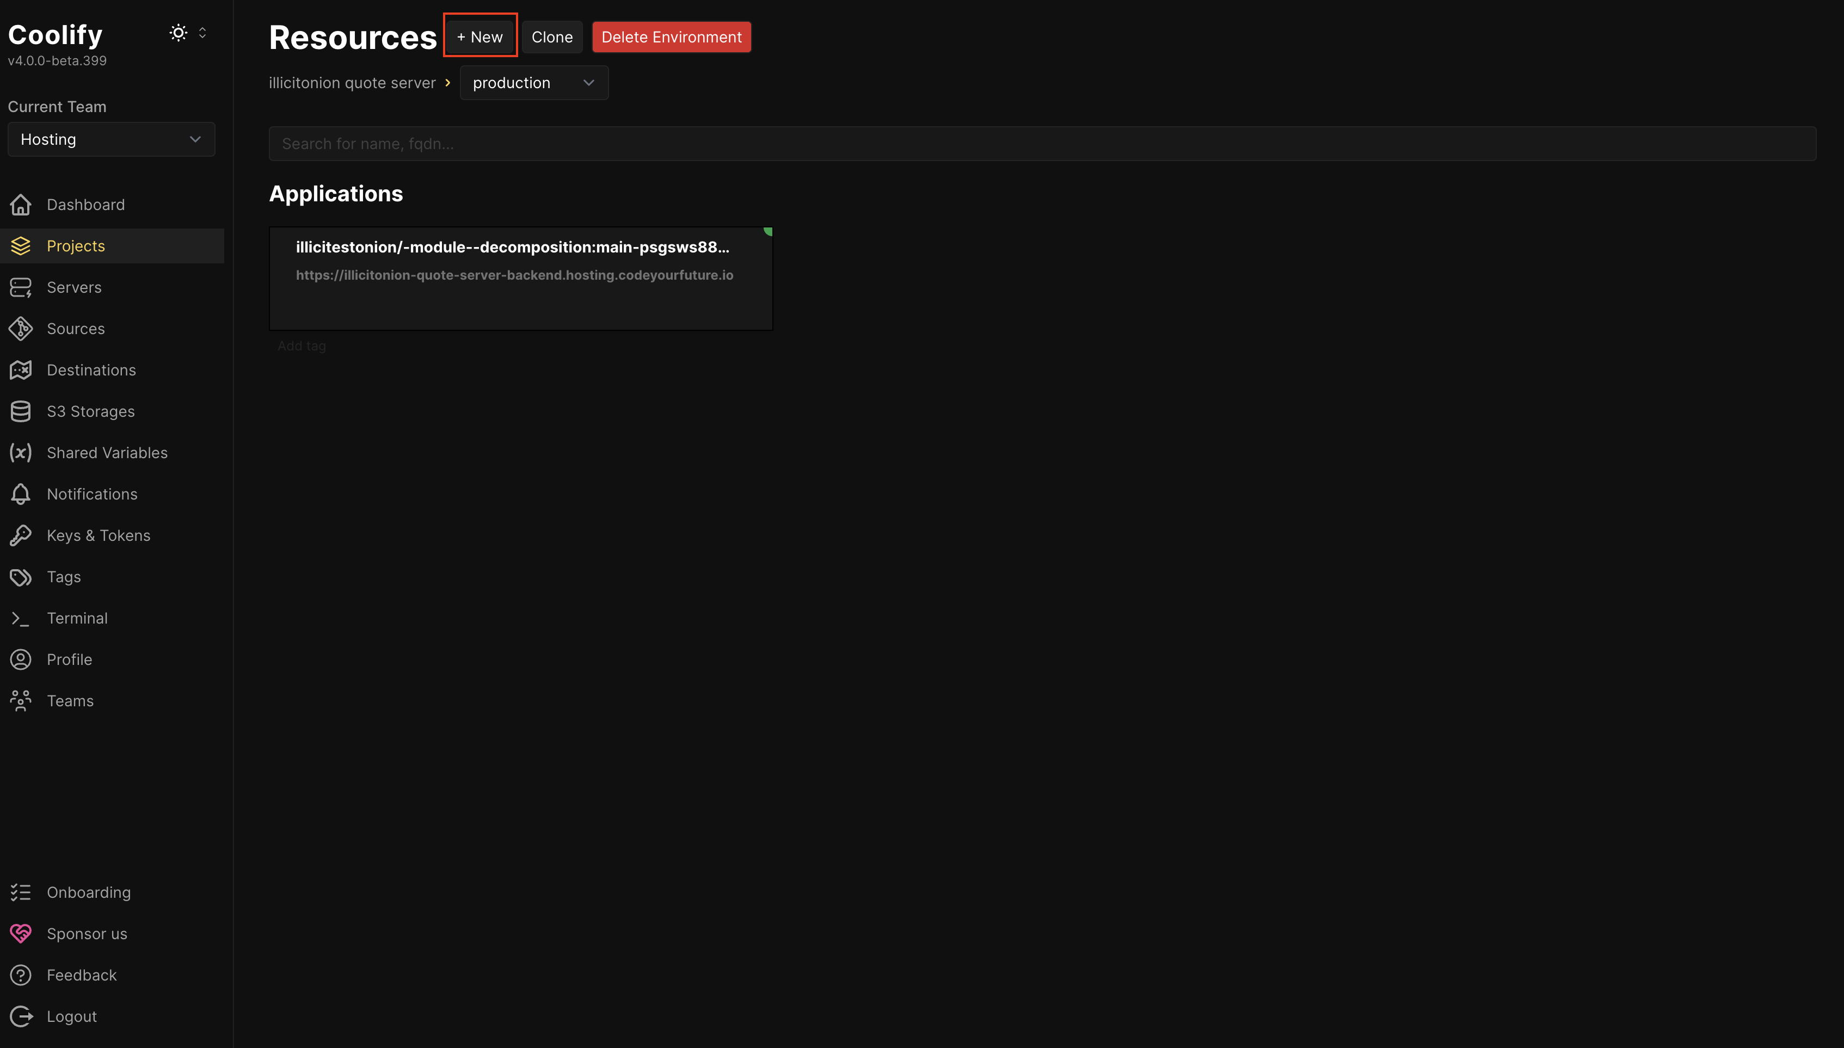Click Delete Environment
The height and width of the screenshot is (1048, 1844).
tap(670, 36)
